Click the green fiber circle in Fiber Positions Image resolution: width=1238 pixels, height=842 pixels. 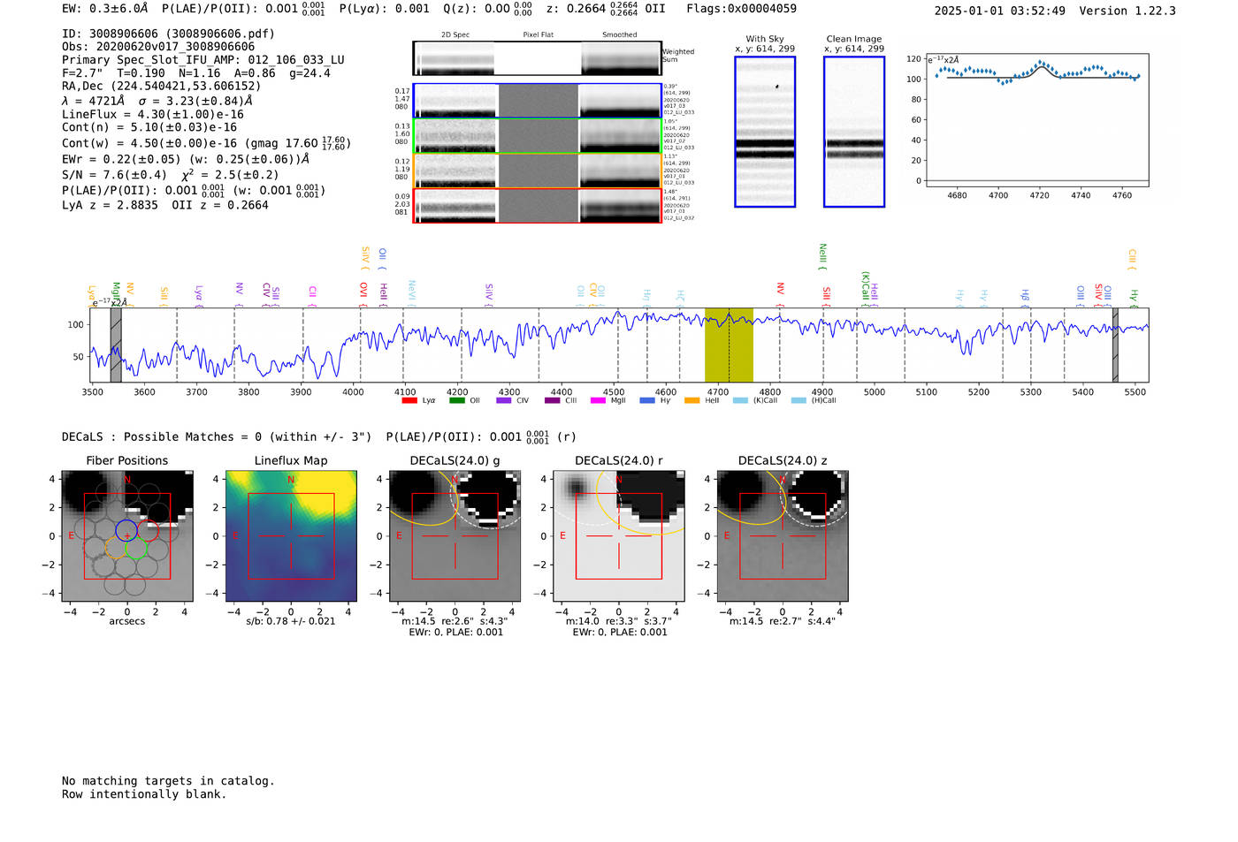pos(136,549)
